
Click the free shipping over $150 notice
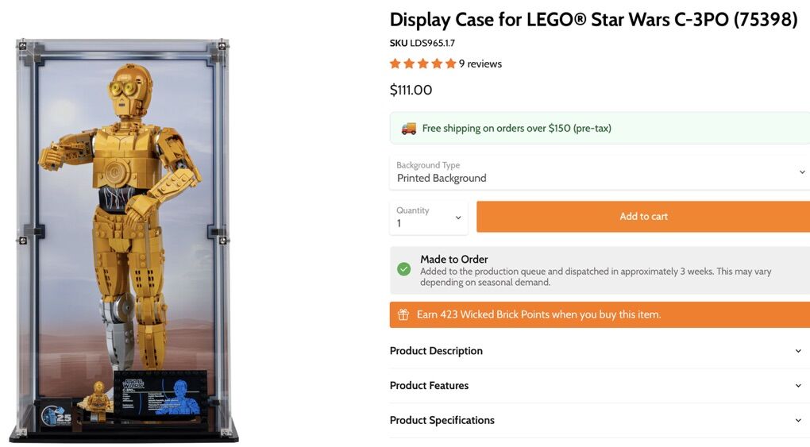point(516,128)
